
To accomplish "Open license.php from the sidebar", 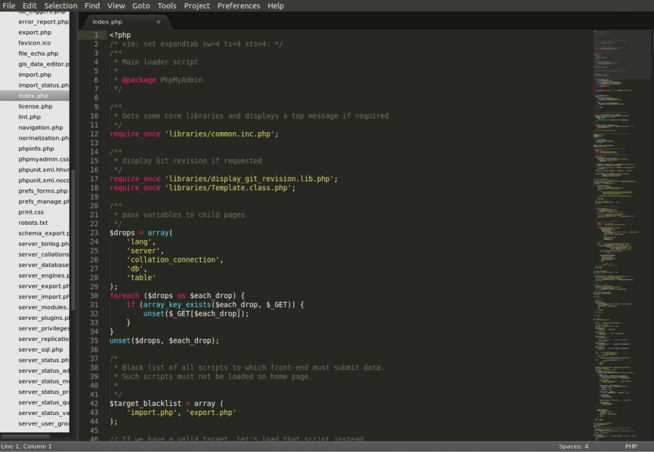I will click(x=34, y=106).
